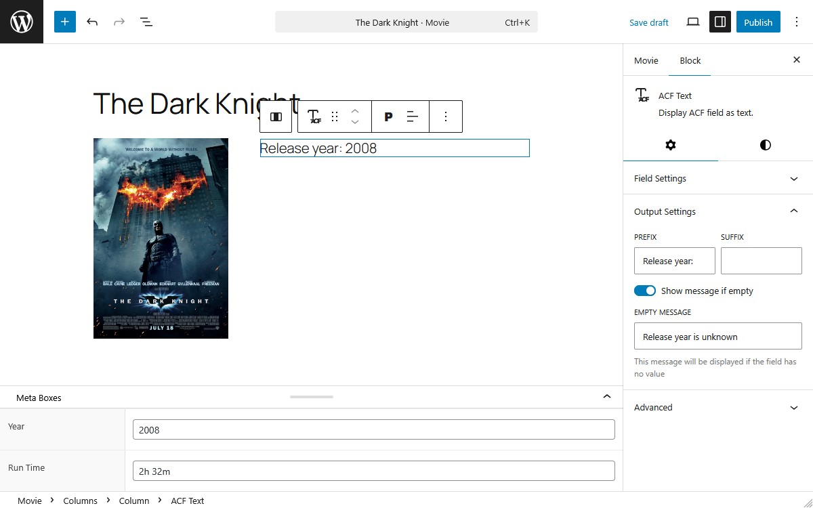The image size is (813, 508).
Task: Collapse the Meta Boxes section
Action: click(x=607, y=397)
